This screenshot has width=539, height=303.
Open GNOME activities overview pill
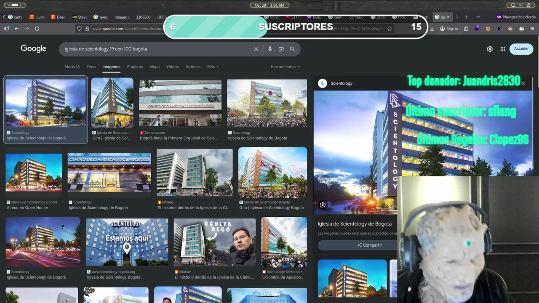[14, 5]
